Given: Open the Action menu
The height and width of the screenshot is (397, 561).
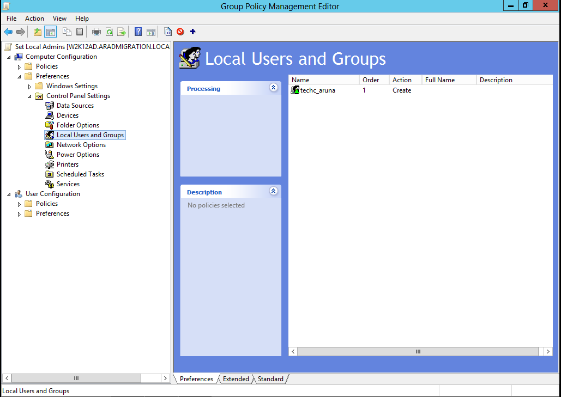Looking at the screenshot, I should point(34,18).
